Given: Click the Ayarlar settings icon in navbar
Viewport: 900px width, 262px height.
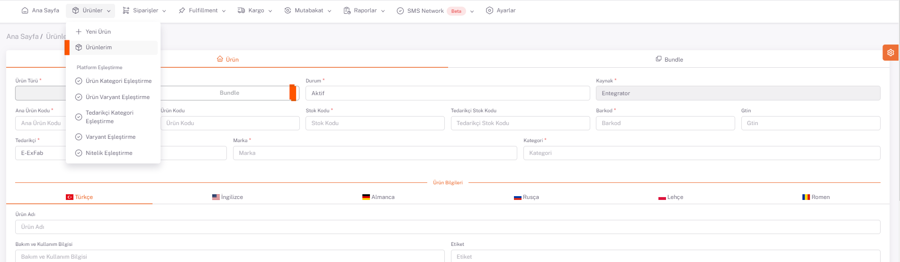Looking at the screenshot, I should click(x=489, y=10).
